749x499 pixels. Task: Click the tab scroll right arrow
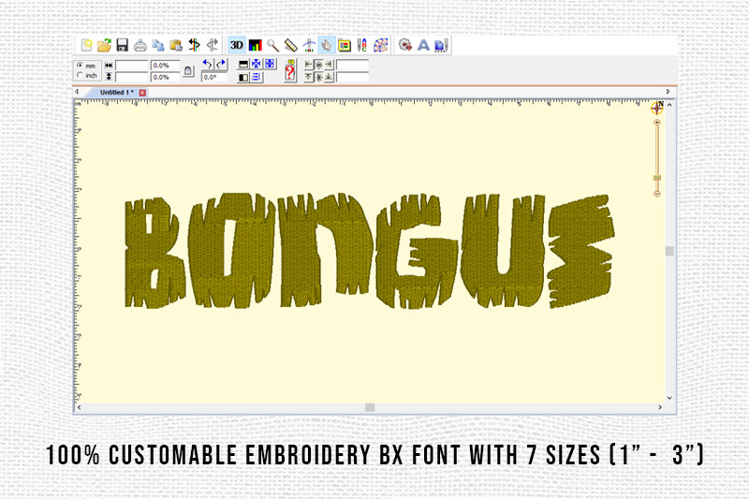click(x=668, y=92)
